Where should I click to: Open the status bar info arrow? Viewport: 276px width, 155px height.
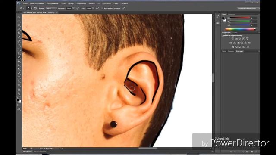pos(60,149)
